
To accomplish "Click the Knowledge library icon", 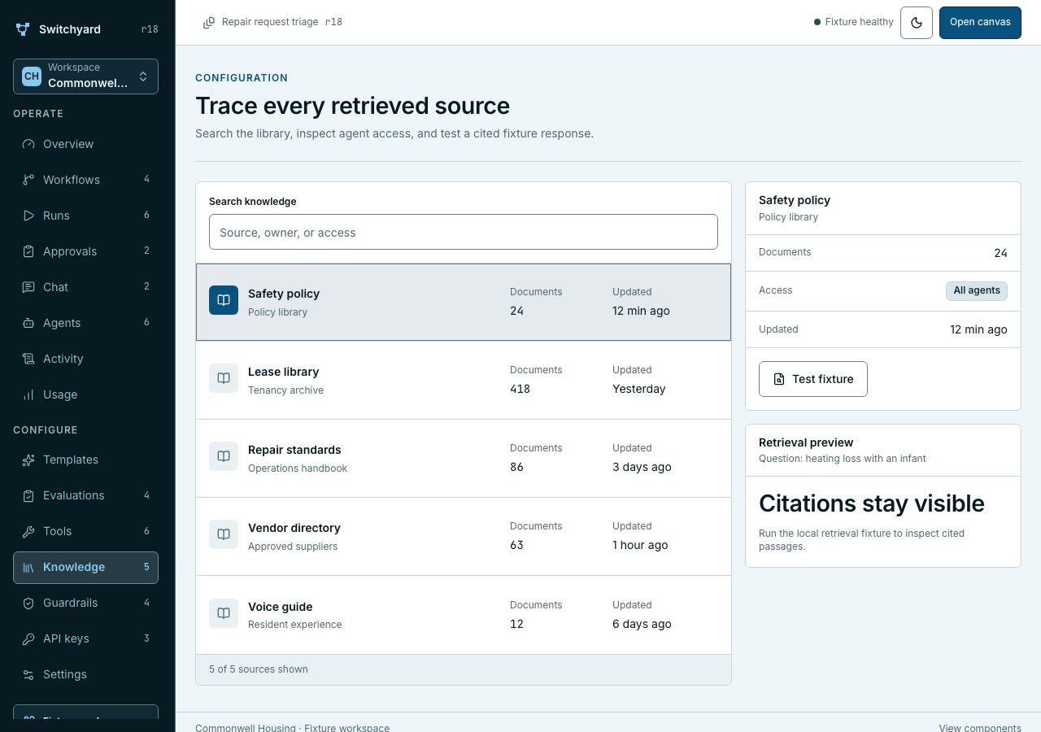I will pyautogui.click(x=28, y=567).
